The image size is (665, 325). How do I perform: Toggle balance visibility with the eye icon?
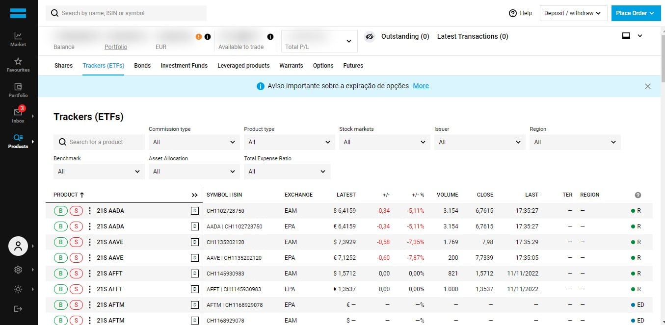(369, 36)
